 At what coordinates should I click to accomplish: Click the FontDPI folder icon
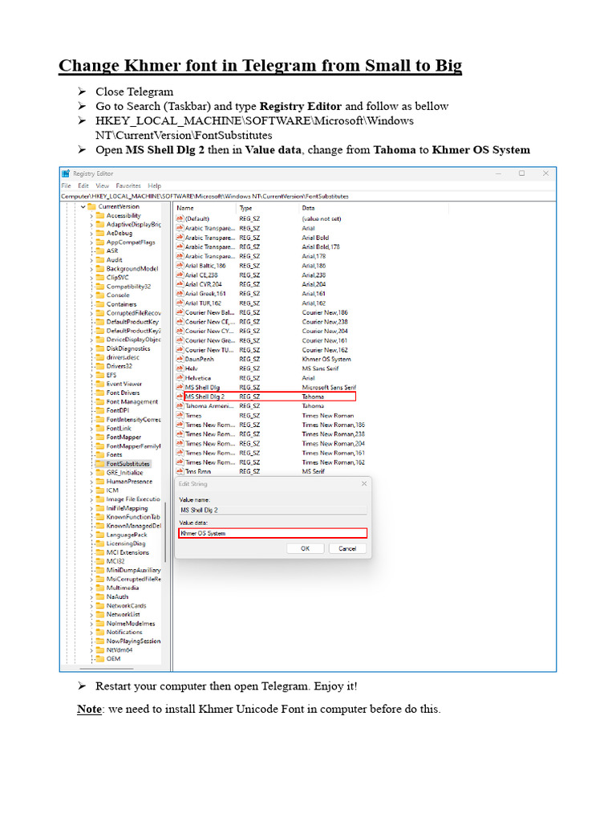click(x=100, y=410)
